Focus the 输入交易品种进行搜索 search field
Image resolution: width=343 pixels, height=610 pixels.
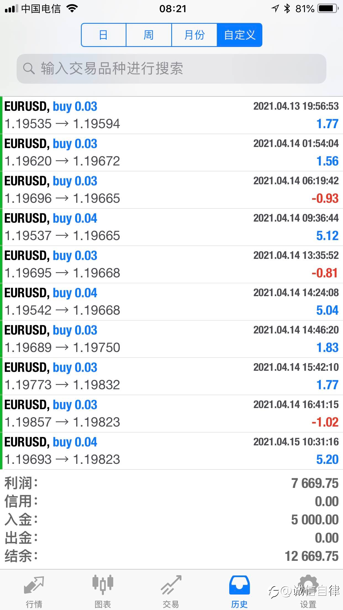pos(171,69)
